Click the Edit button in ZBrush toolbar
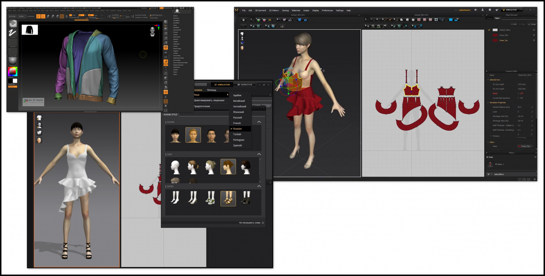This screenshot has width=545, height=276. (38, 16)
